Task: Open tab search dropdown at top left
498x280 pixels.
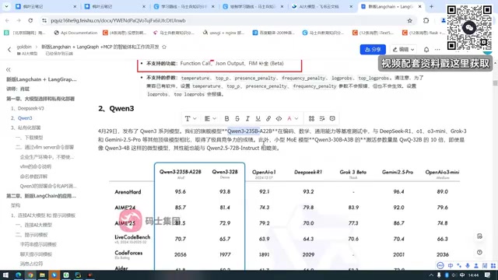Action: [6, 6]
